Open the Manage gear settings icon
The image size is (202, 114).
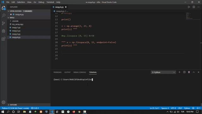pos(3,102)
